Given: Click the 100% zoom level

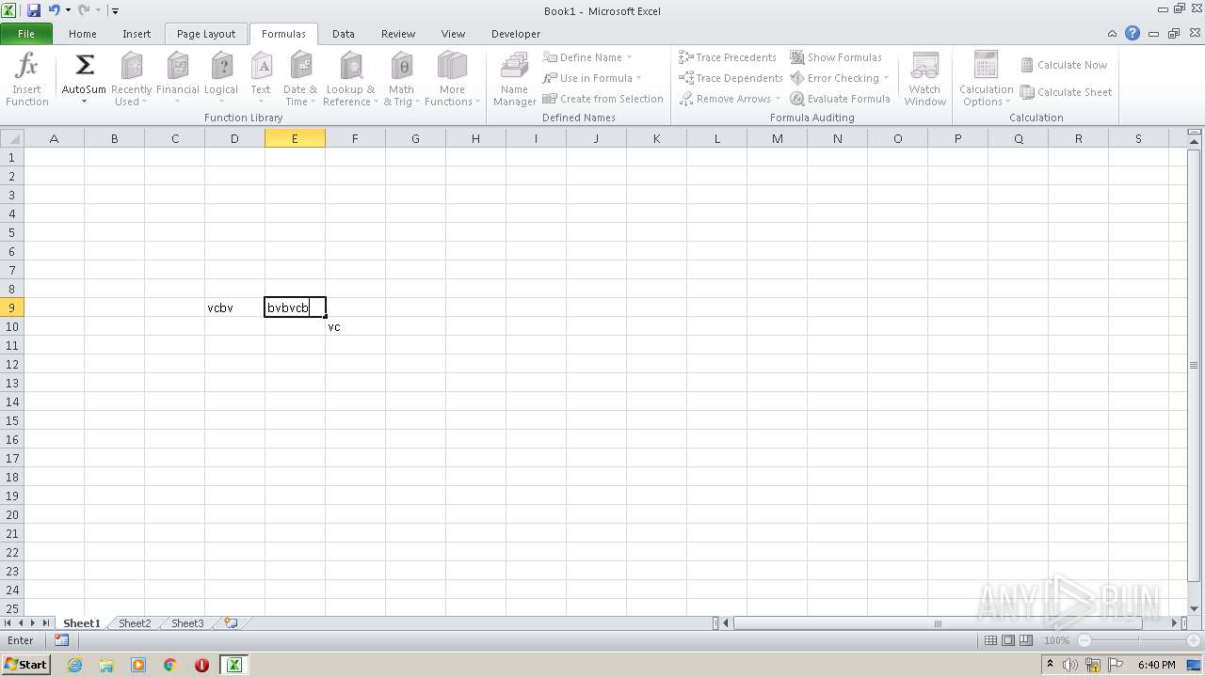Looking at the screenshot, I should click(x=1056, y=640).
